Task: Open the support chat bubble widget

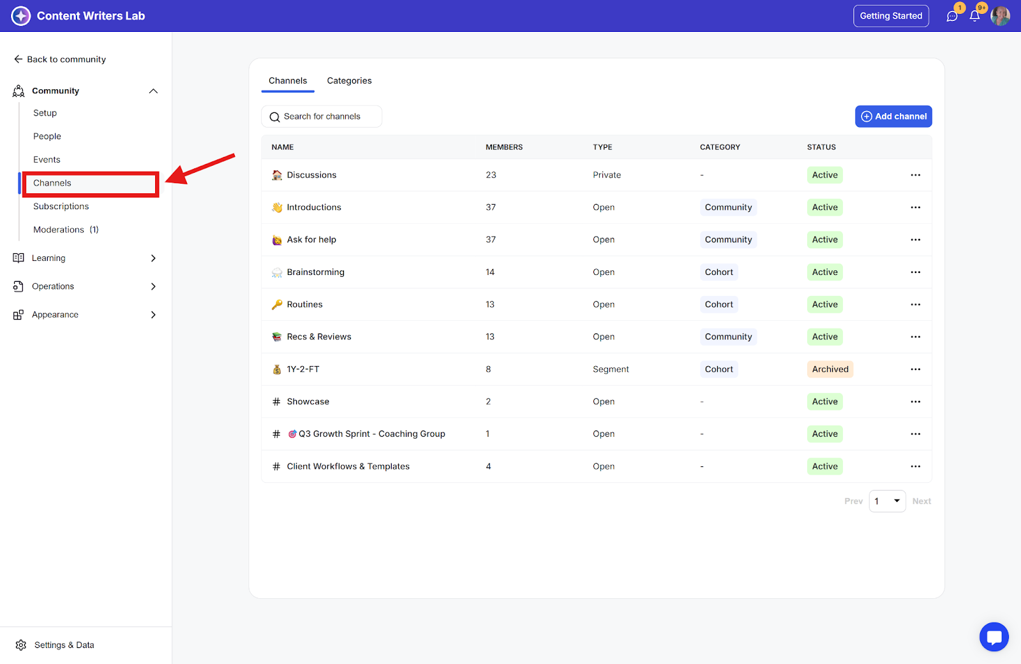Action: click(x=994, y=637)
